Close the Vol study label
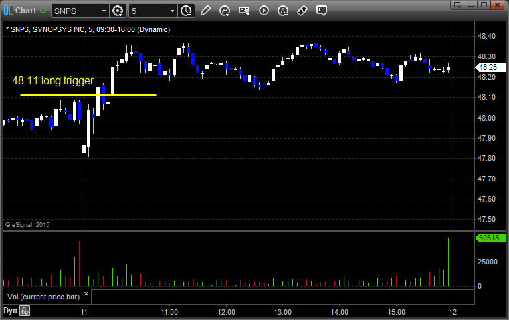 pyautogui.click(x=86, y=294)
